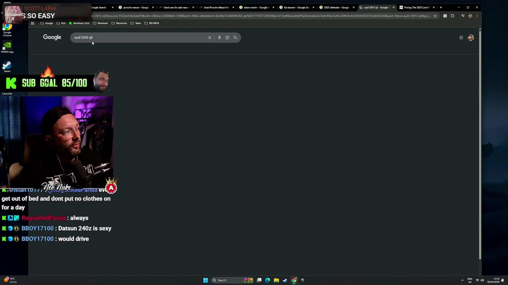Close the 'kia tasman' tab

(x=314, y=8)
